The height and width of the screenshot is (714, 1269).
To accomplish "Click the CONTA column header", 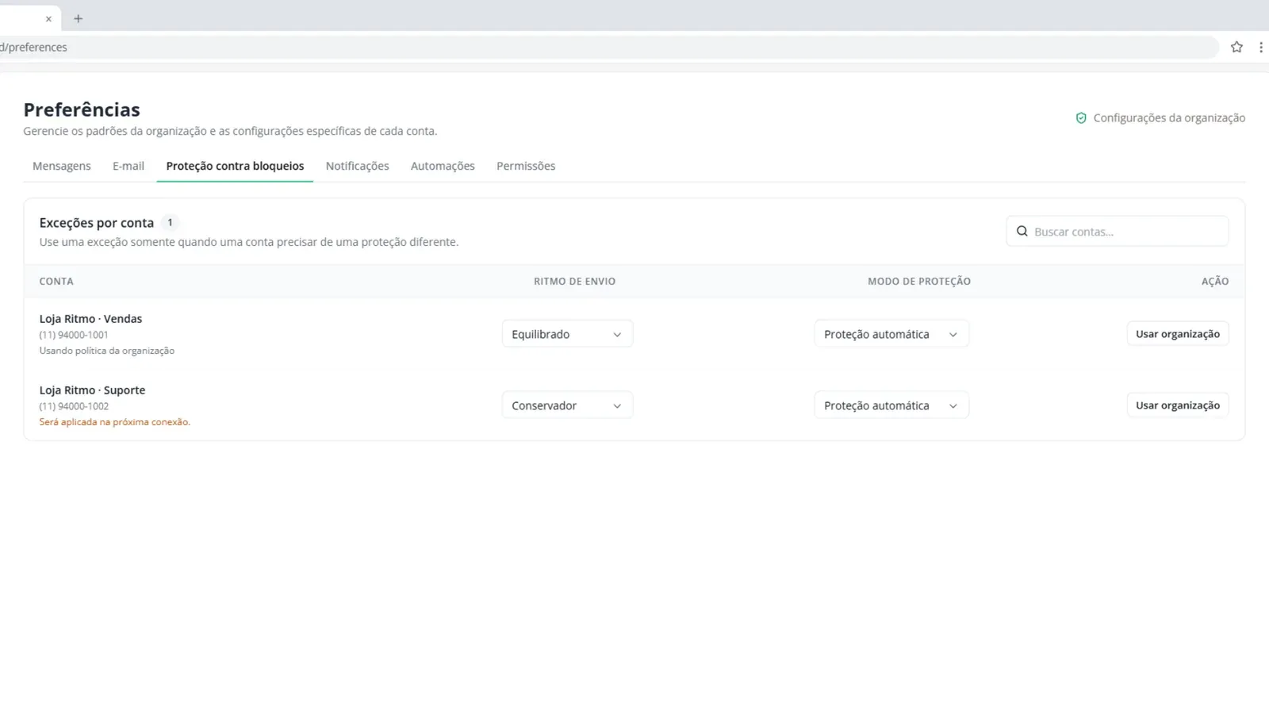I will coord(56,282).
